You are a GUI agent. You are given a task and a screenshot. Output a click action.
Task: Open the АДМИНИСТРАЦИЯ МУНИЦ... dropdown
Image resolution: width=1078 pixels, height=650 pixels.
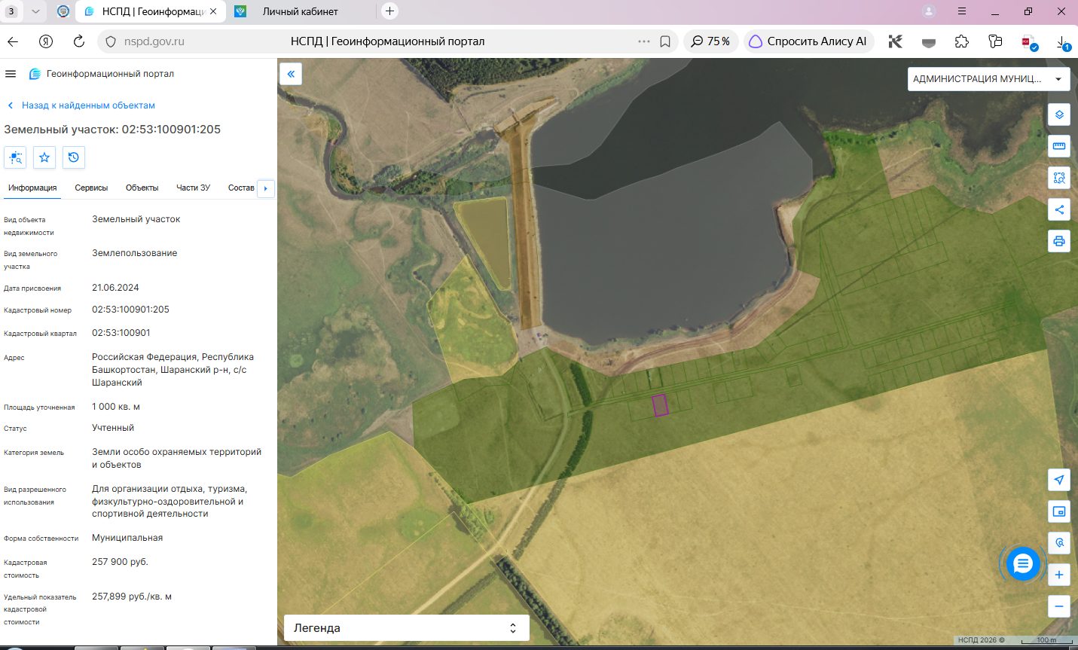click(x=990, y=78)
